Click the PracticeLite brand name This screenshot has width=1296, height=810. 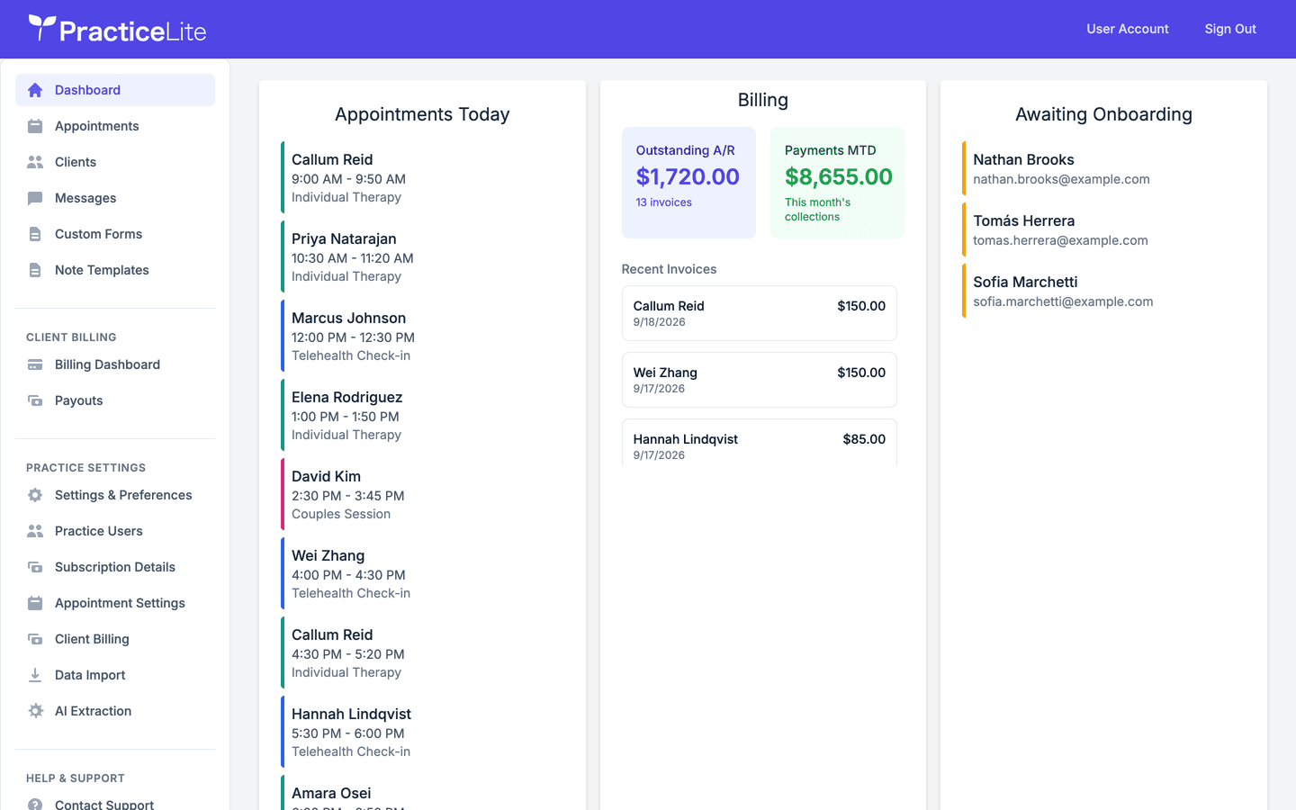[133, 31]
